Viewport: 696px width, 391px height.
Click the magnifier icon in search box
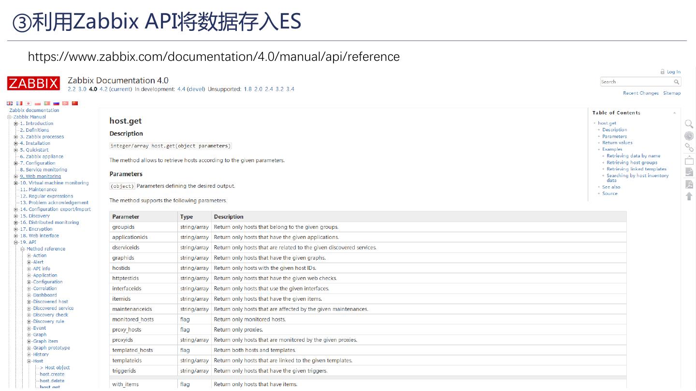pos(676,82)
